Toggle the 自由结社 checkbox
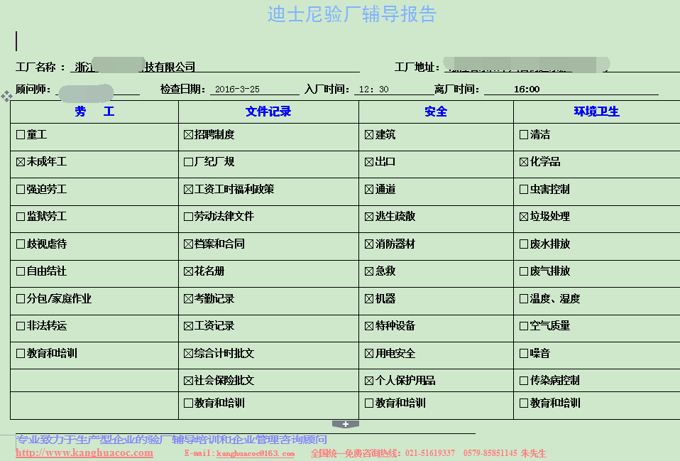This screenshot has width=680, height=461. coord(21,272)
